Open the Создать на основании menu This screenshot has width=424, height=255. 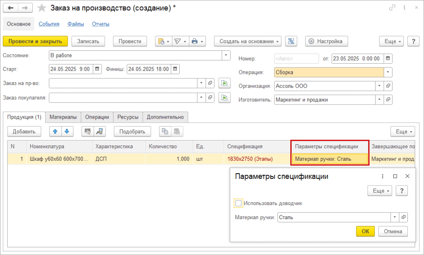248,41
